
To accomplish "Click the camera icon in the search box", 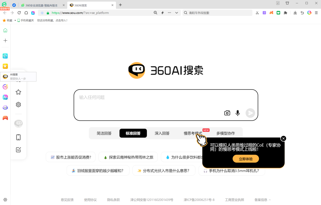I will 227,113.
